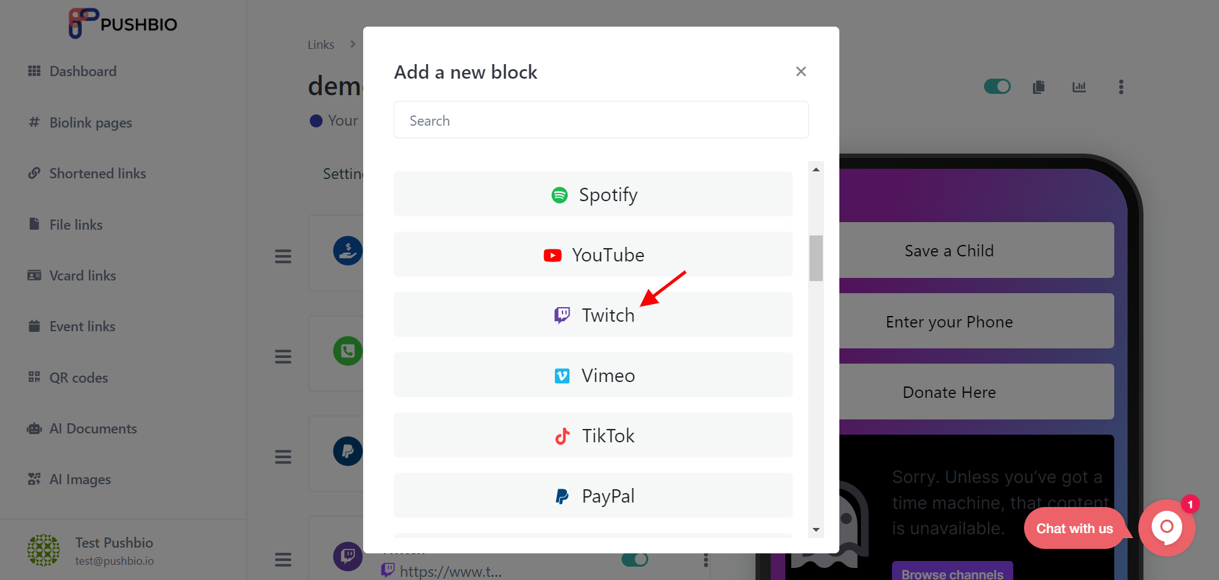
Task: Open Dashboard from the sidebar
Action: 83,71
